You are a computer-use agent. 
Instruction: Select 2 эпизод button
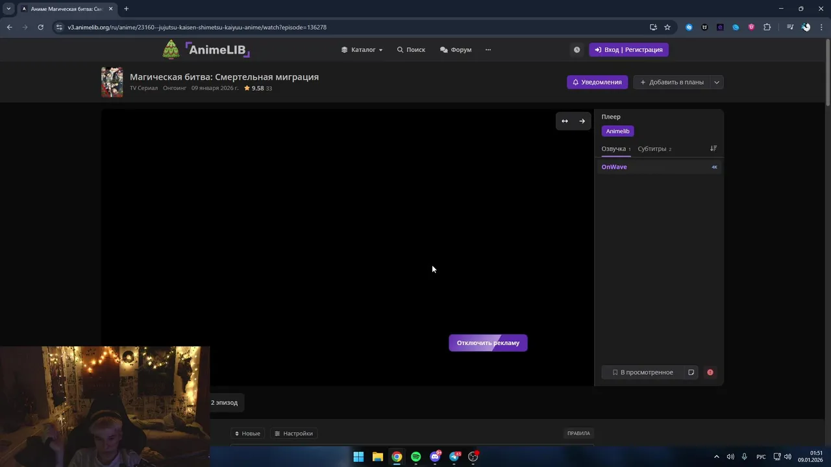(224, 402)
